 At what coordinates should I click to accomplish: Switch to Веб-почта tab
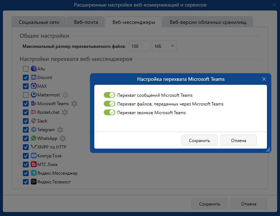86,22
